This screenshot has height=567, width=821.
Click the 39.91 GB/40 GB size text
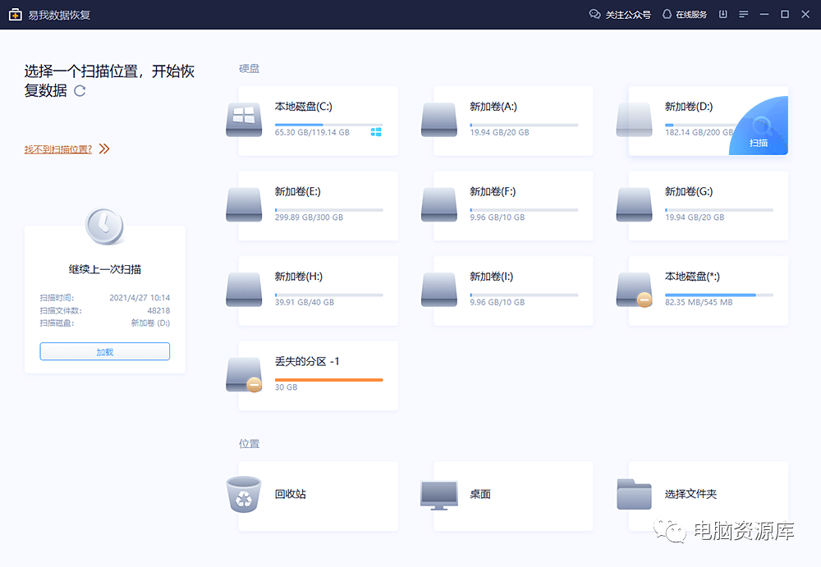coord(305,302)
